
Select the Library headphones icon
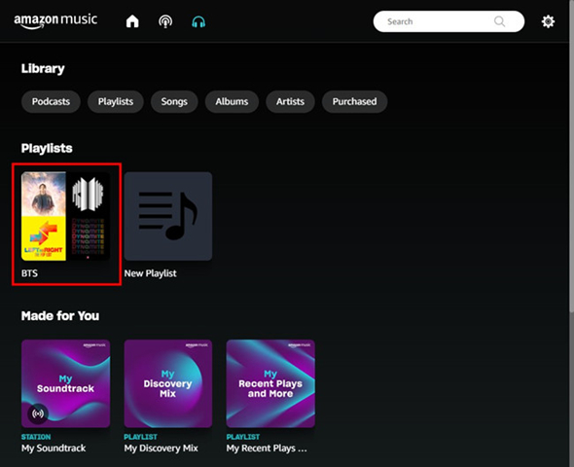pyautogui.click(x=198, y=22)
